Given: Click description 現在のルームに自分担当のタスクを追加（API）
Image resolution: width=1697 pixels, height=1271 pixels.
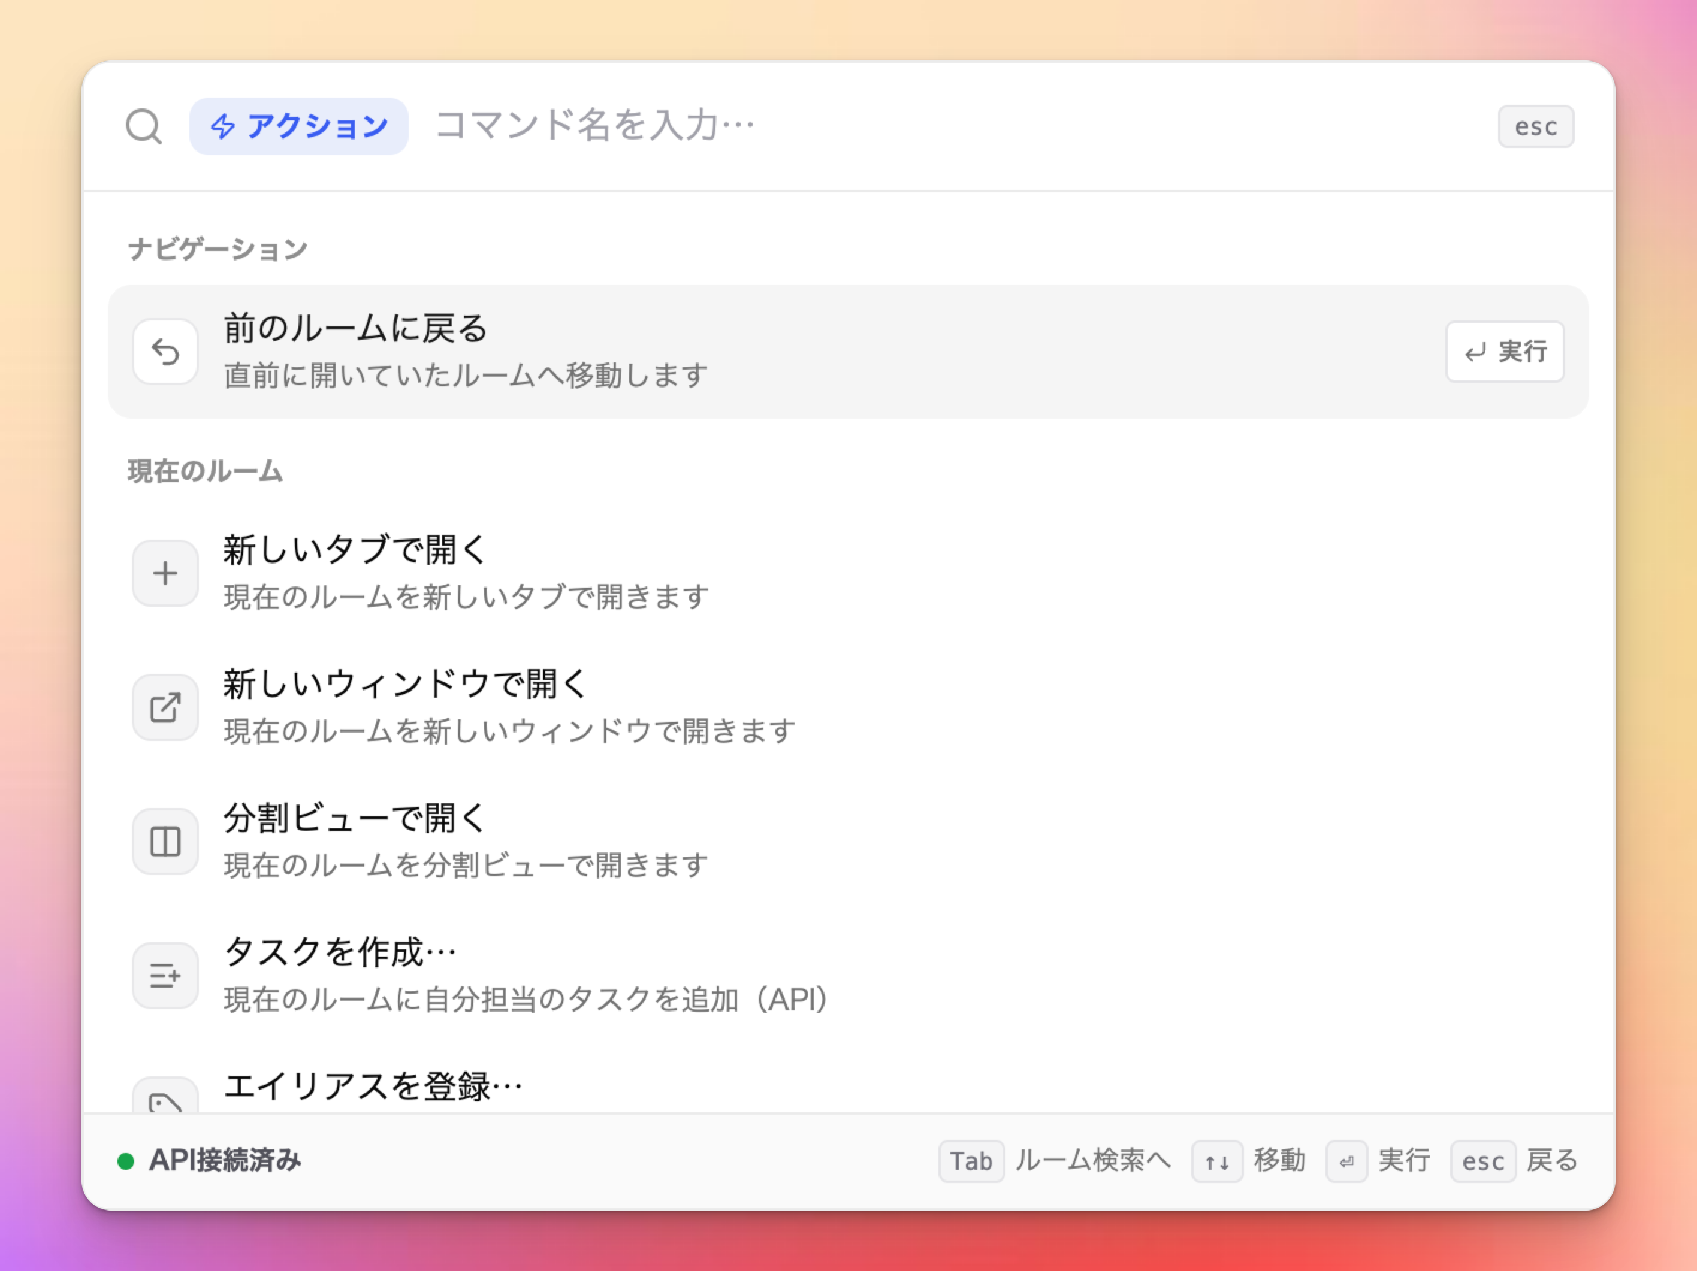Looking at the screenshot, I should (x=526, y=1000).
